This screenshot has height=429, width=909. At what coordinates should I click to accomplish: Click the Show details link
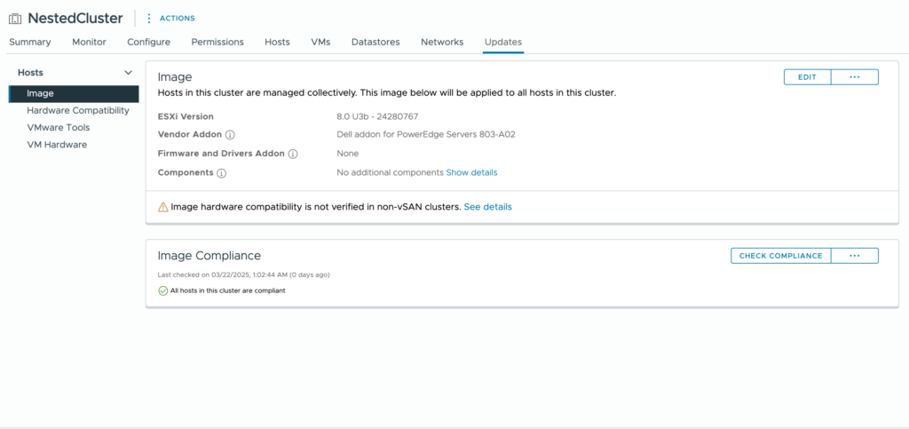(x=471, y=172)
